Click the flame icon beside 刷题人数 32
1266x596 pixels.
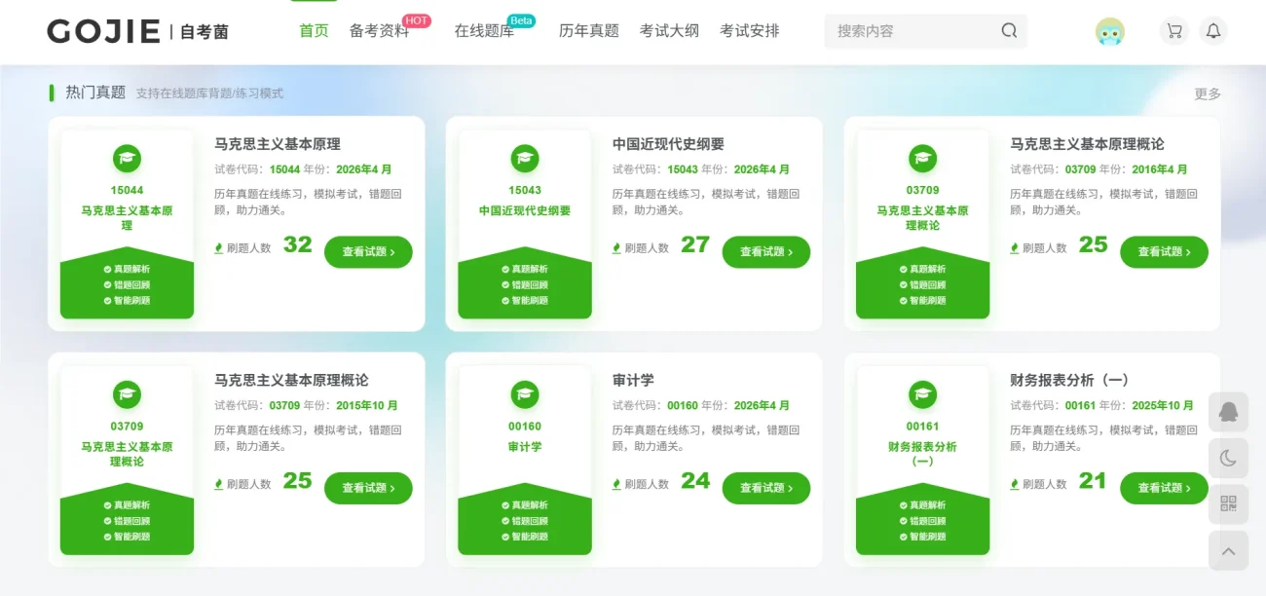tap(219, 248)
